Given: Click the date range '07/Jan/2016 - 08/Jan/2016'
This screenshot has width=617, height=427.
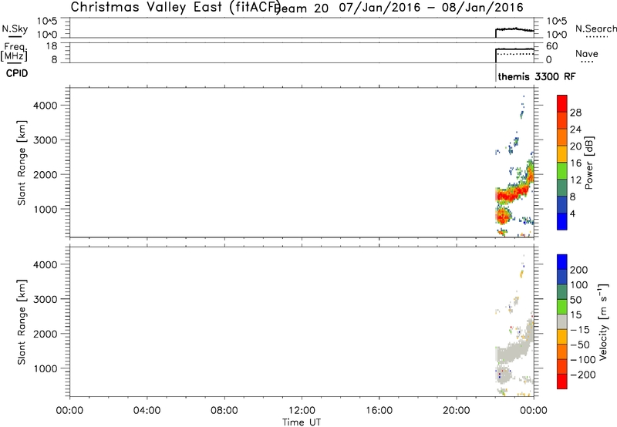Looking at the screenshot, I should pos(431,8).
